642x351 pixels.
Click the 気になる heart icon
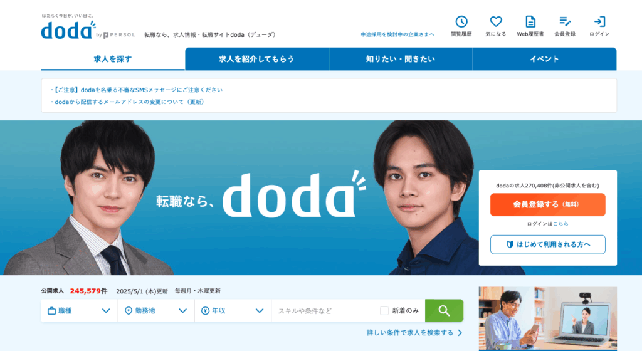pos(496,22)
